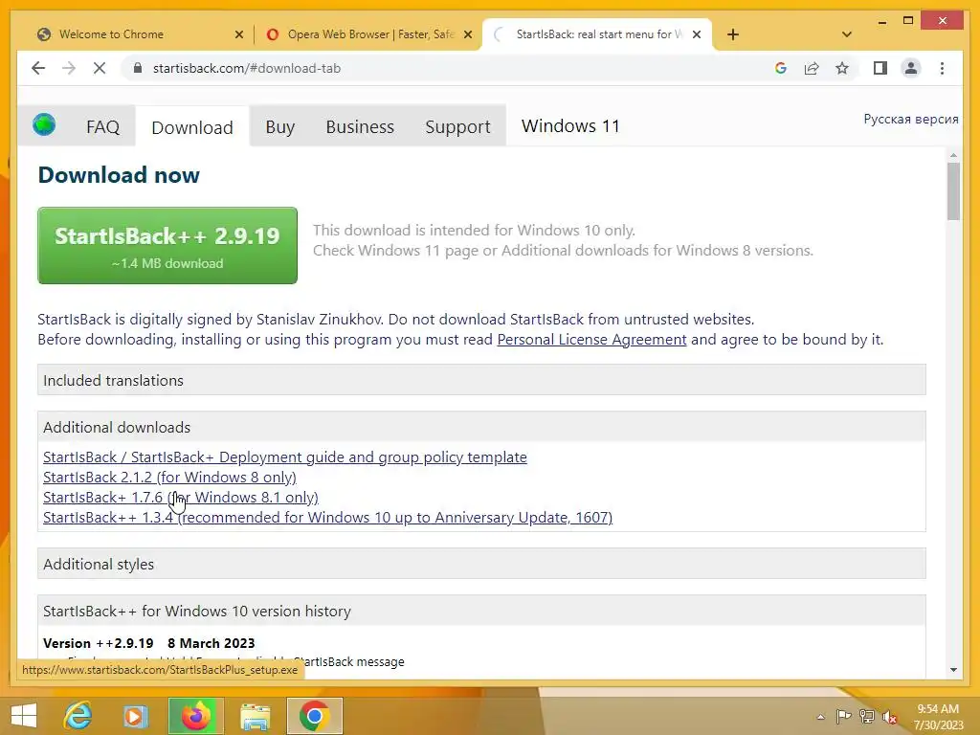Viewport: 980px width, 735px height.
Task: Bookmark this page with star icon
Action: (842, 68)
